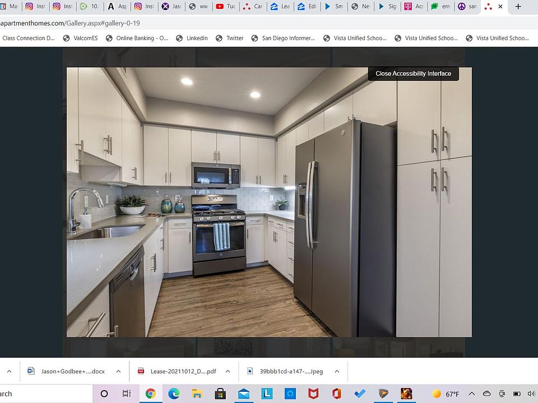Click the Close Accessibility Interface button

(x=413, y=74)
